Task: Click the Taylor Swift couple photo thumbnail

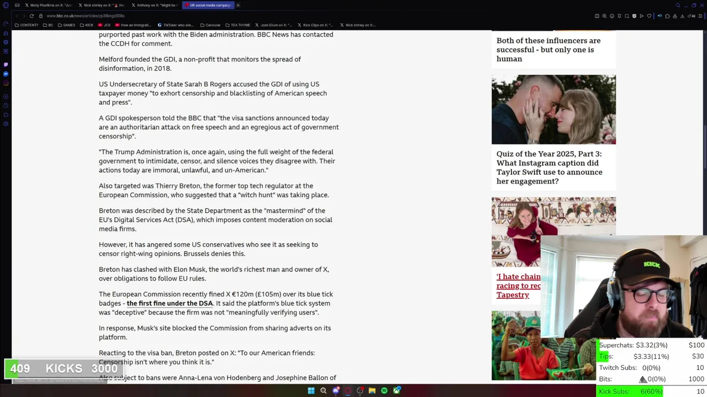Action: point(553,109)
